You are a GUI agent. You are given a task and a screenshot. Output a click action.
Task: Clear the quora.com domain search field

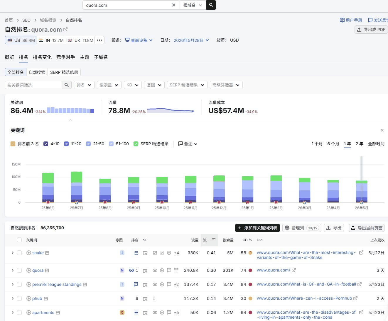pyautogui.click(x=174, y=5)
